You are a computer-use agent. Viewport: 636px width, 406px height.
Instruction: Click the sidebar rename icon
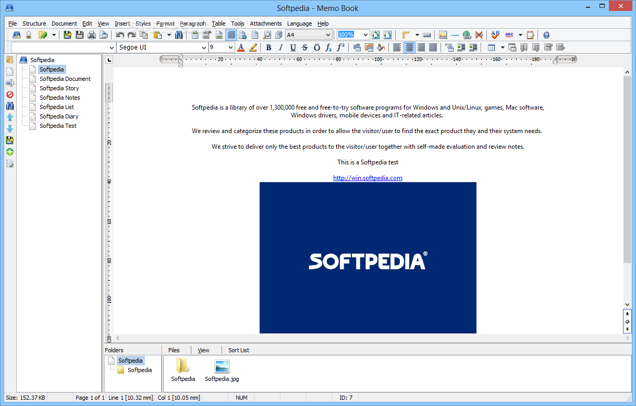(x=10, y=83)
